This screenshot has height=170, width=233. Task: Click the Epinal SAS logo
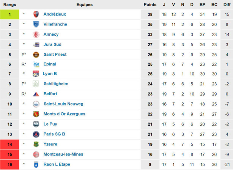click(x=36, y=64)
